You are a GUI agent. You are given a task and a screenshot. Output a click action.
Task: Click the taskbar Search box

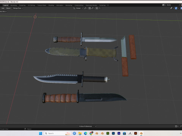point(58,133)
